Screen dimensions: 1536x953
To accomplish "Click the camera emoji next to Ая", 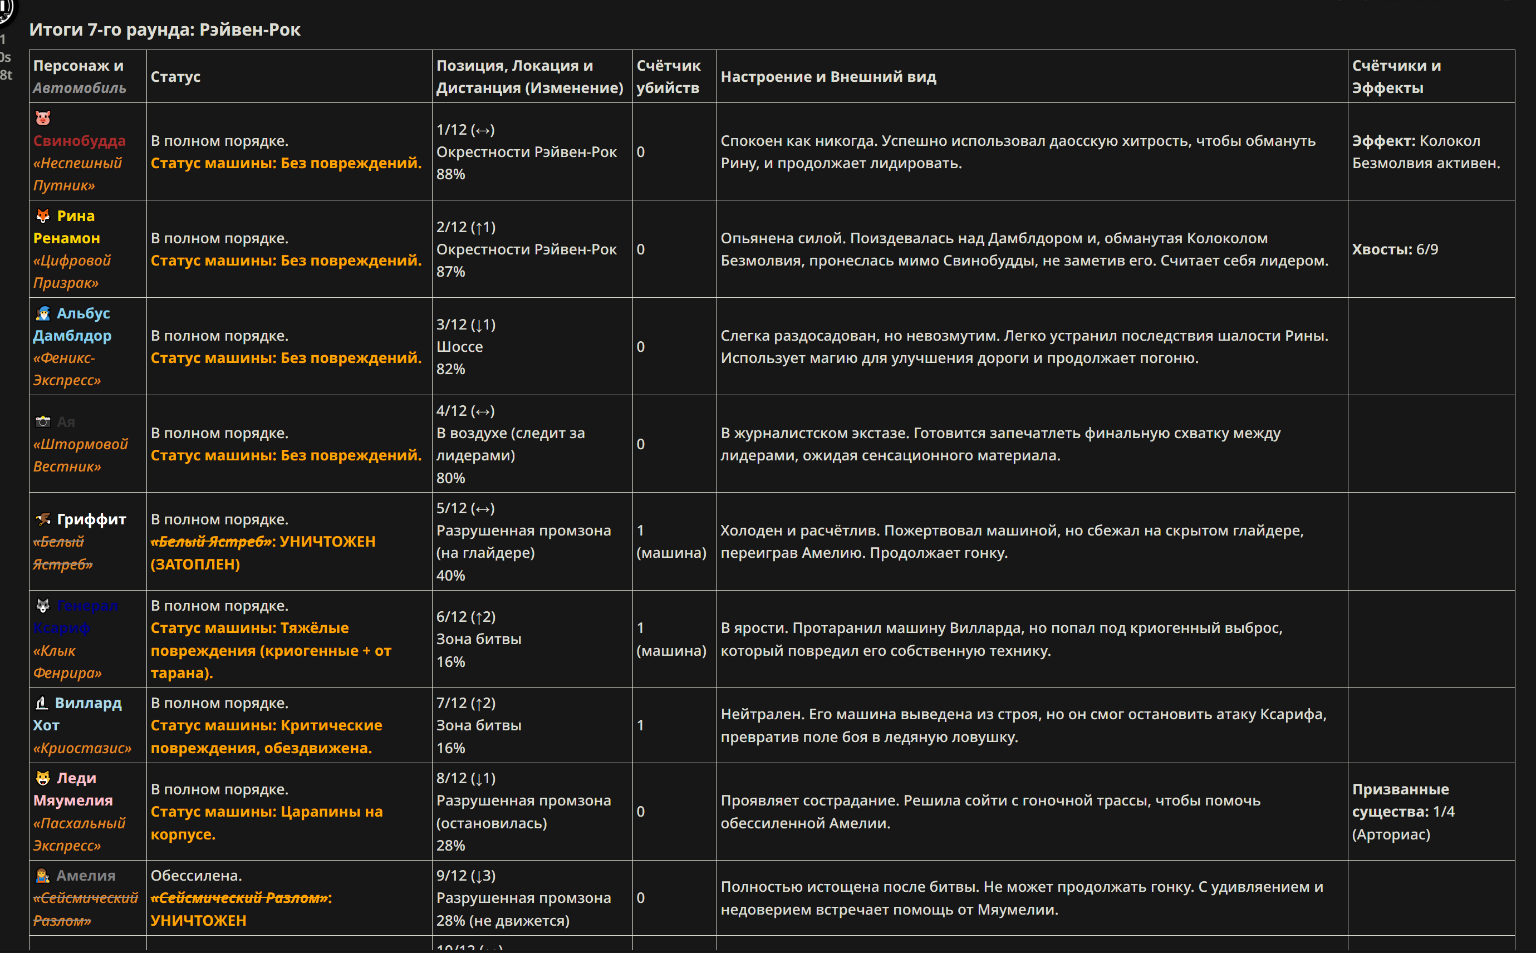I will click(43, 421).
